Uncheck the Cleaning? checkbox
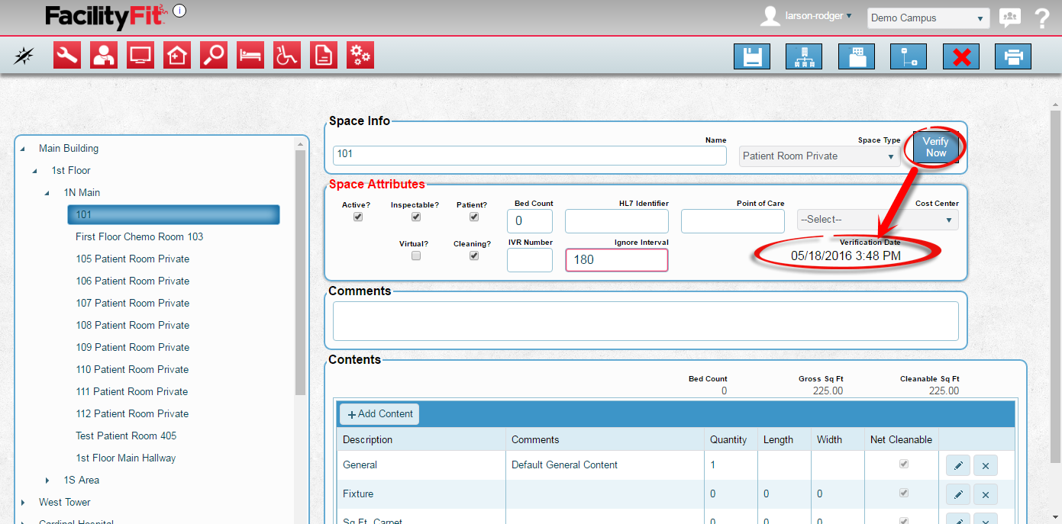This screenshot has width=1062, height=524. pyautogui.click(x=474, y=256)
